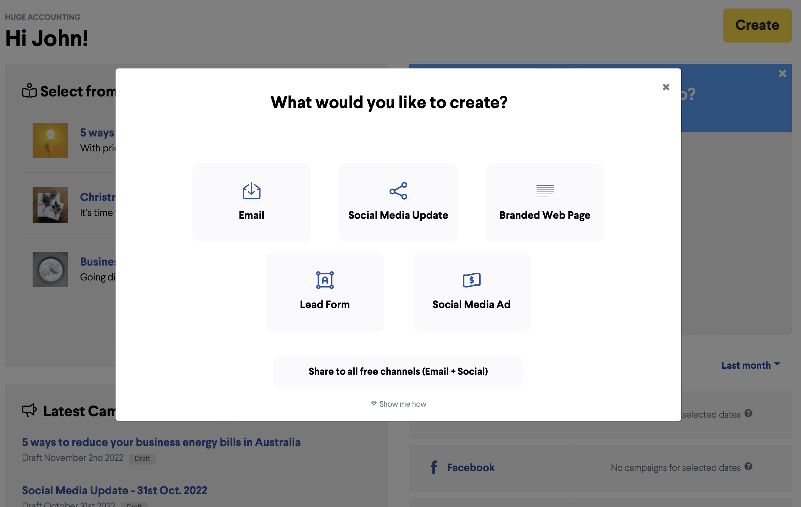801x507 pixels.
Task: Click the Christmas gifts article thumbnail
Action: point(50,205)
